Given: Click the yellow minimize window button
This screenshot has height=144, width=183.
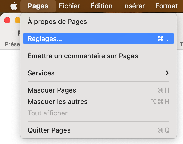Looking at the screenshot, I should pos(17,20).
